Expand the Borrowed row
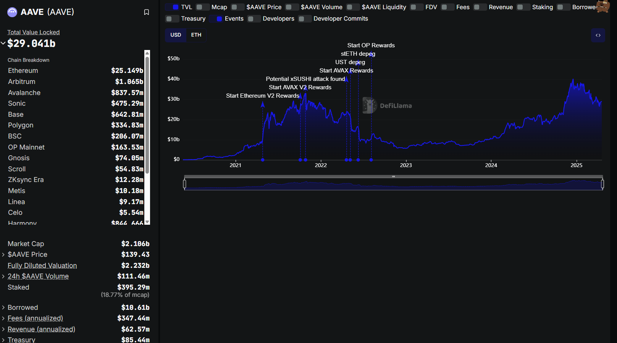The image size is (617, 343). tap(3, 308)
